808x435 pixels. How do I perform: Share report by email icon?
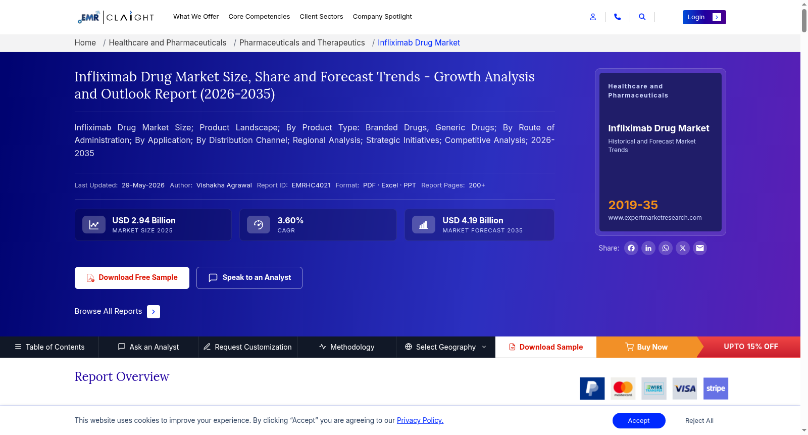(700, 248)
